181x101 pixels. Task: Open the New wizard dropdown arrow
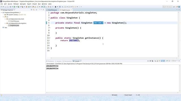[3, 7]
